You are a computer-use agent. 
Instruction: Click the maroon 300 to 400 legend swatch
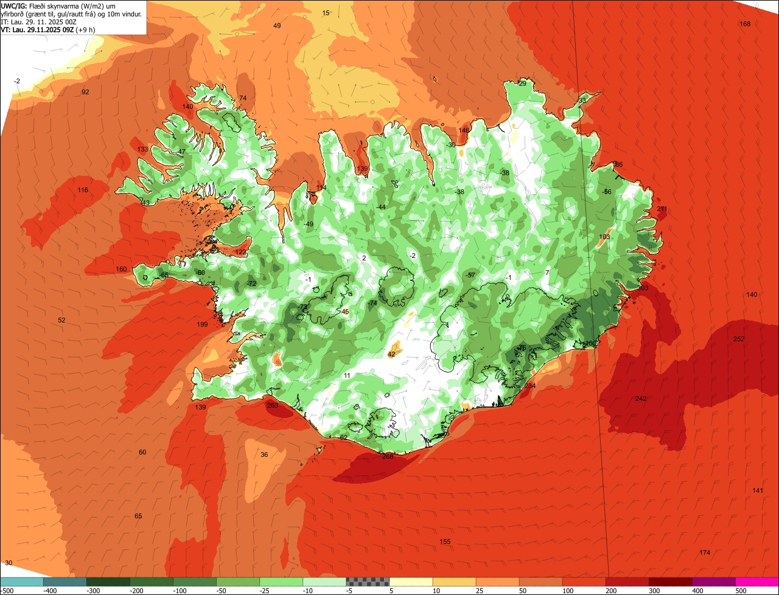tap(670, 582)
